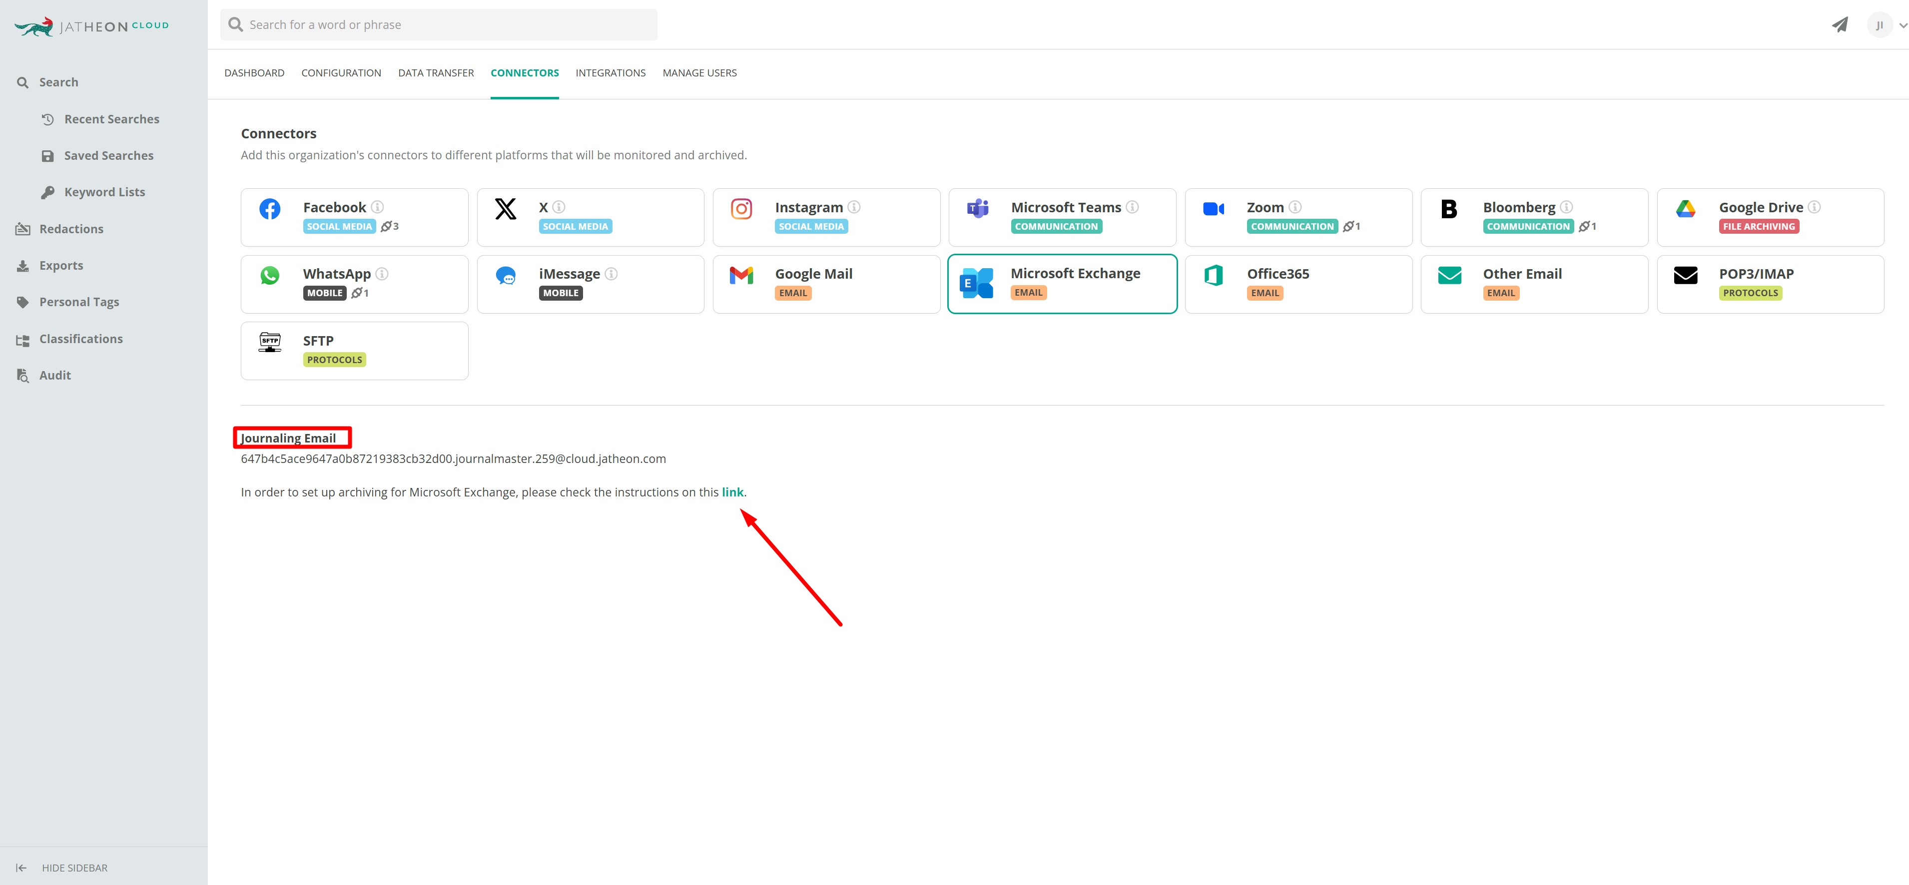Select the Microsoft Teams connector logo
The height and width of the screenshot is (885, 1909).
point(977,209)
